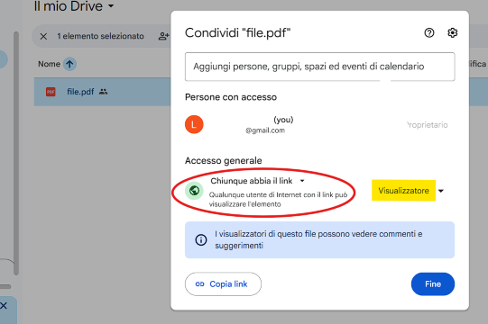Open the Chiunque abbia il link dropdown
This screenshot has height=324, width=488.
pyautogui.click(x=302, y=181)
